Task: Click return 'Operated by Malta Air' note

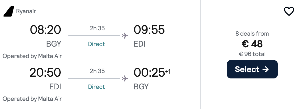Action: (32, 99)
